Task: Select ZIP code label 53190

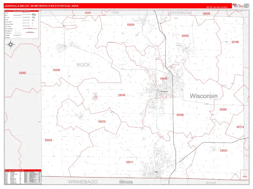Action: (235, 42)
